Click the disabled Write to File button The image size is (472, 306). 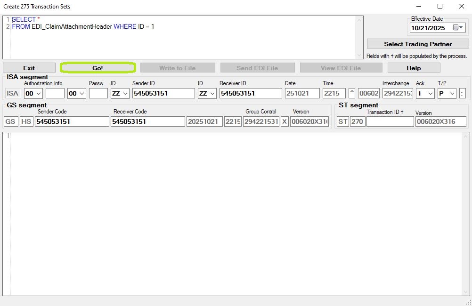click(x=178, y=68)
